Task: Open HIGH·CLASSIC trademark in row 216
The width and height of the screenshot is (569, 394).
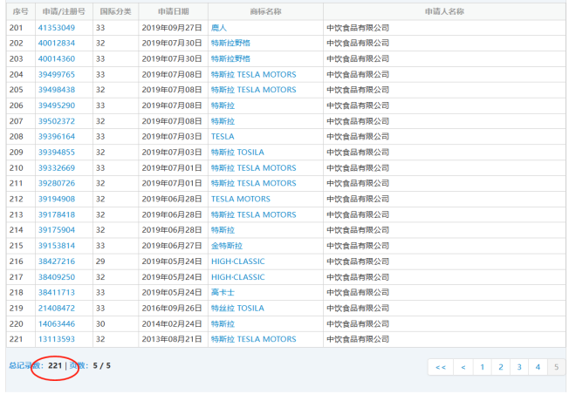Action: coord(238,262)
